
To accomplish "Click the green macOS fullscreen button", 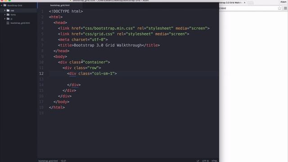I will pos(9,0).
